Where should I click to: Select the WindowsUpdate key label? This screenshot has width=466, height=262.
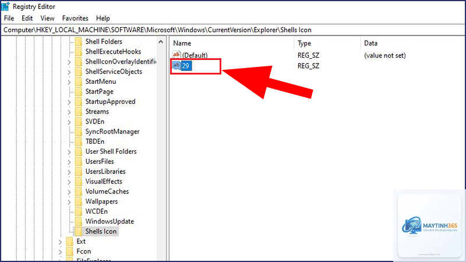(110, 221)
